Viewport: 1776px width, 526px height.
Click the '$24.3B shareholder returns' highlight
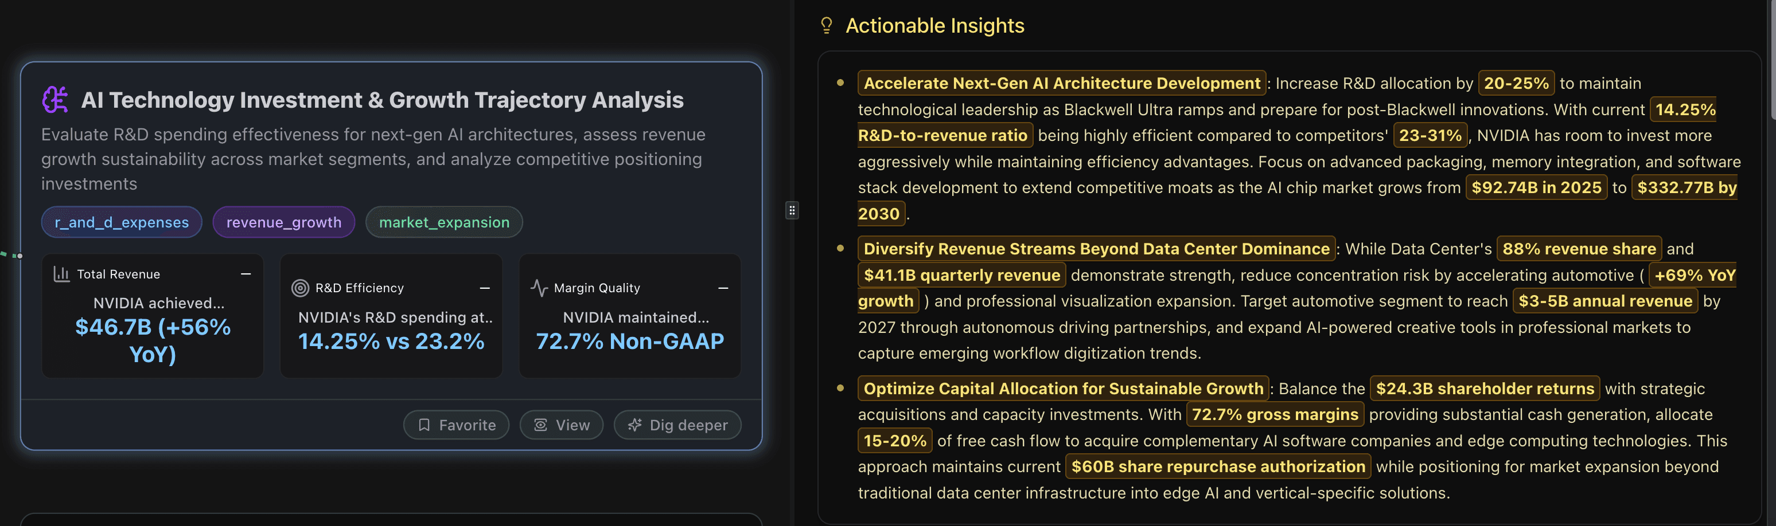pyautogui.click(x=1485, y=388)
